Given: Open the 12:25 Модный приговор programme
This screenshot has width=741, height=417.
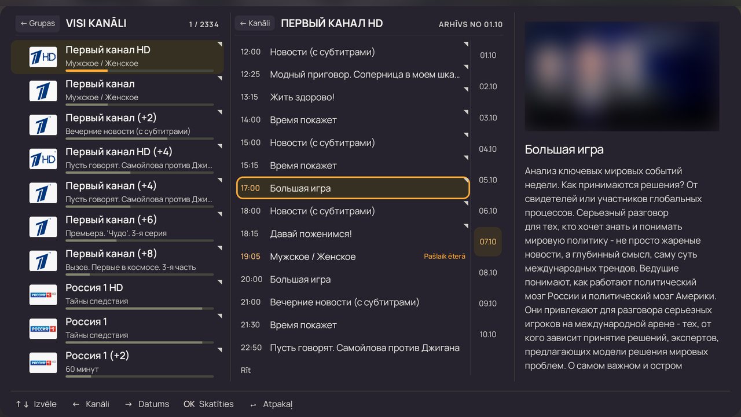Looking at the screenshot, I should pyautogui.click(x=353, y=75).
